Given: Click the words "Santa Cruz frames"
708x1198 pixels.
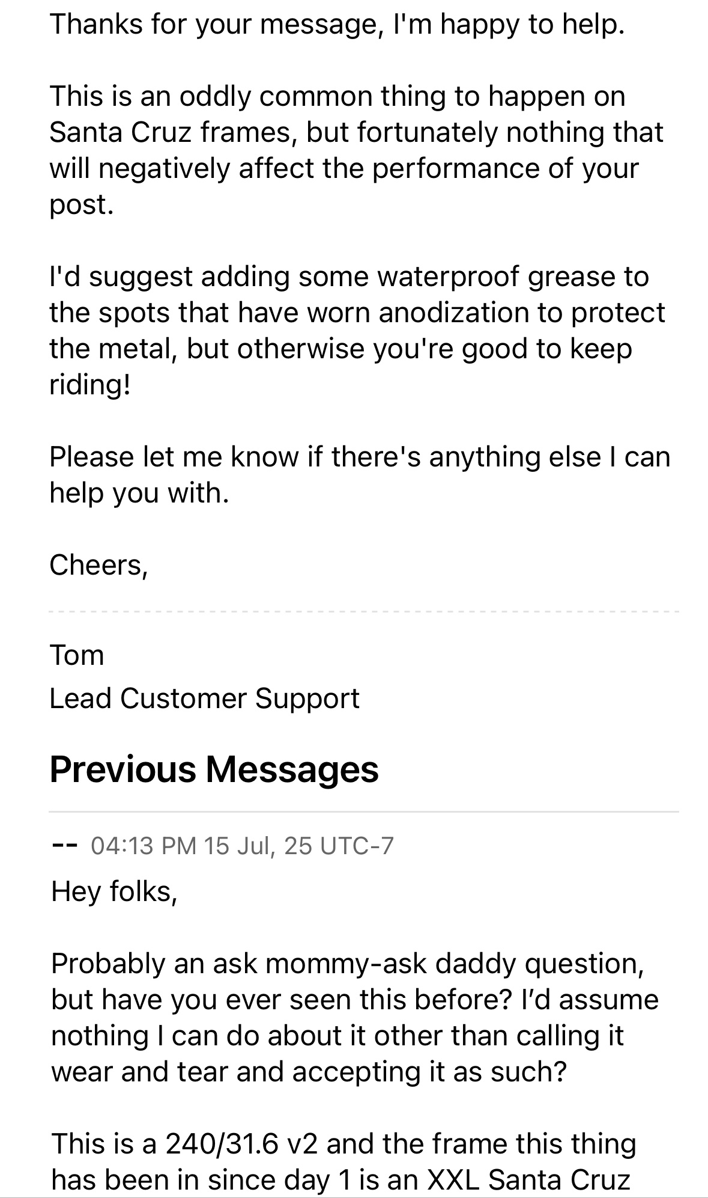Looking at the screenshot, I should click(x=170, y=132).
